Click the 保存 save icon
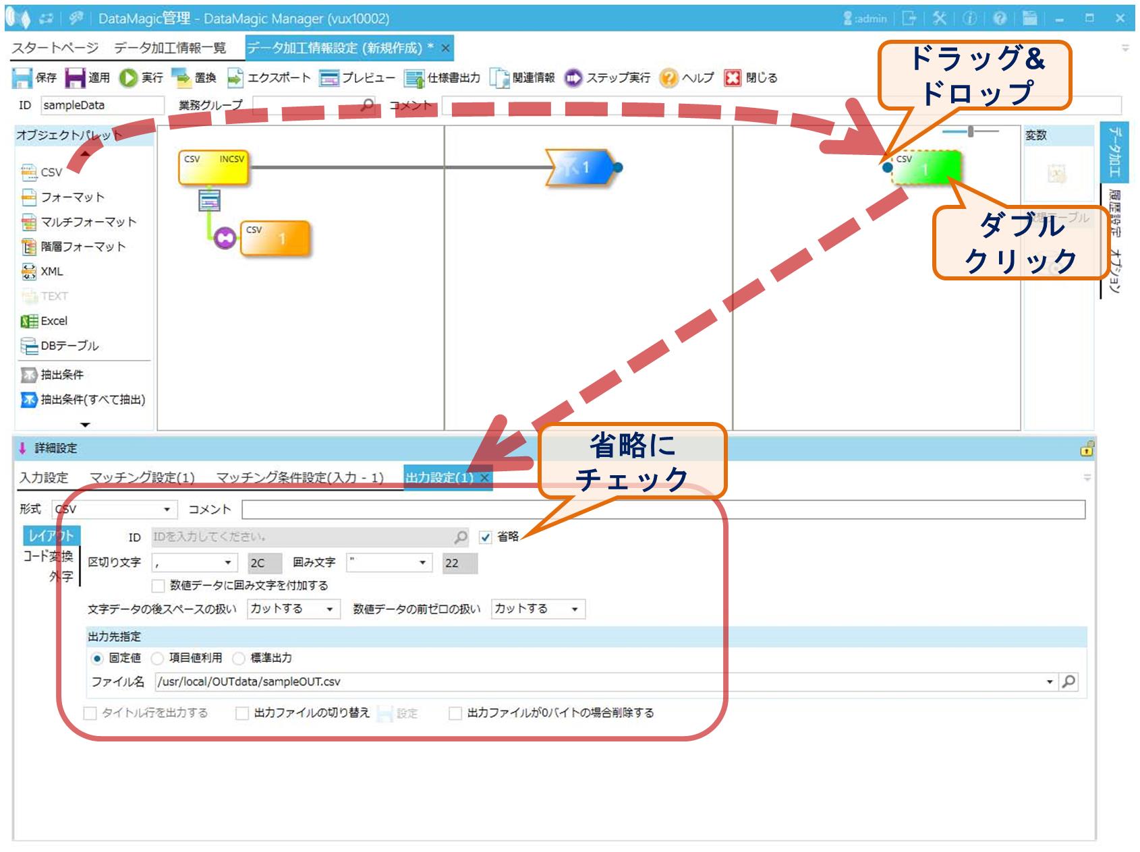This screenshot has width=1140, height=852. tap(22, 78)
